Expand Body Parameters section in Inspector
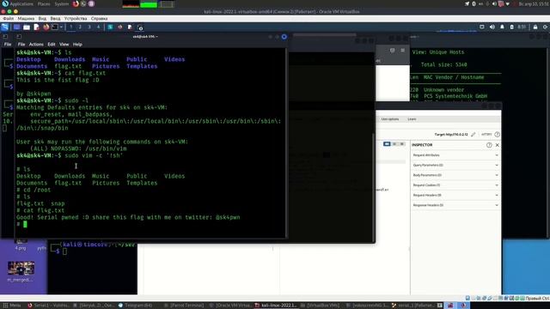Image resolution: width=550 pixels, height=309 pixels. pyautogui.click(x=455, y=175)
